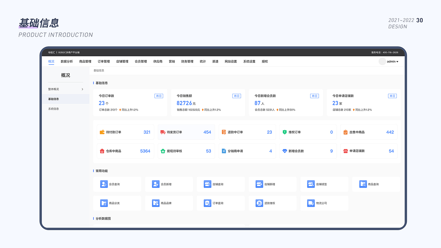
Task: Open the 财务管理 top menu
Action: click(x=187, y=62)
